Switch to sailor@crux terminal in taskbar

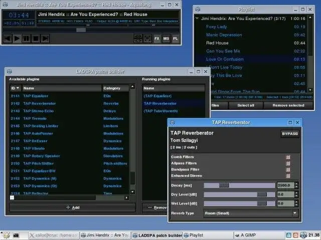54,235
